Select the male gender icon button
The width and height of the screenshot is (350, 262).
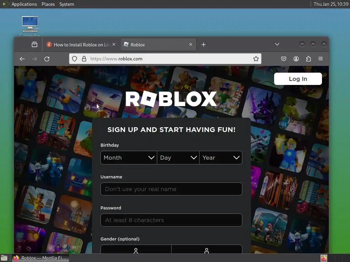coord(207,249)
